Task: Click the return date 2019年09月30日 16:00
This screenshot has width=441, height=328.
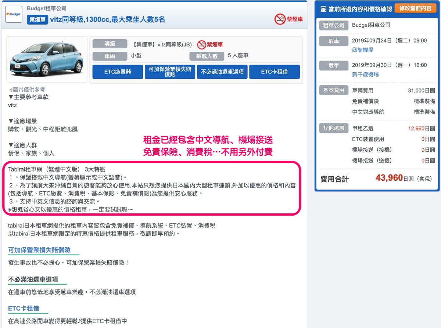Action: 390,65
